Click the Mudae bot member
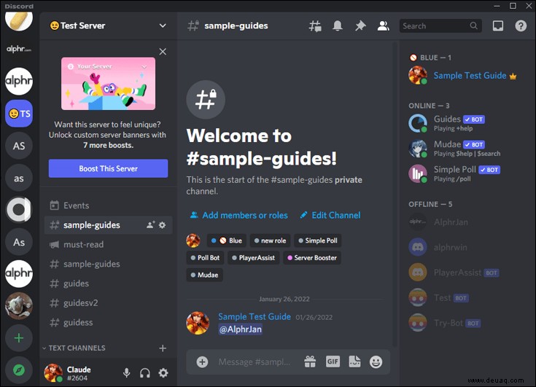The width and height of the screenshot is (536, 387). (467, 149)
